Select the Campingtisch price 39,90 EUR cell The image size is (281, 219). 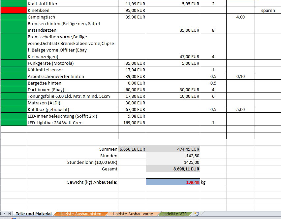coord(132,17)
